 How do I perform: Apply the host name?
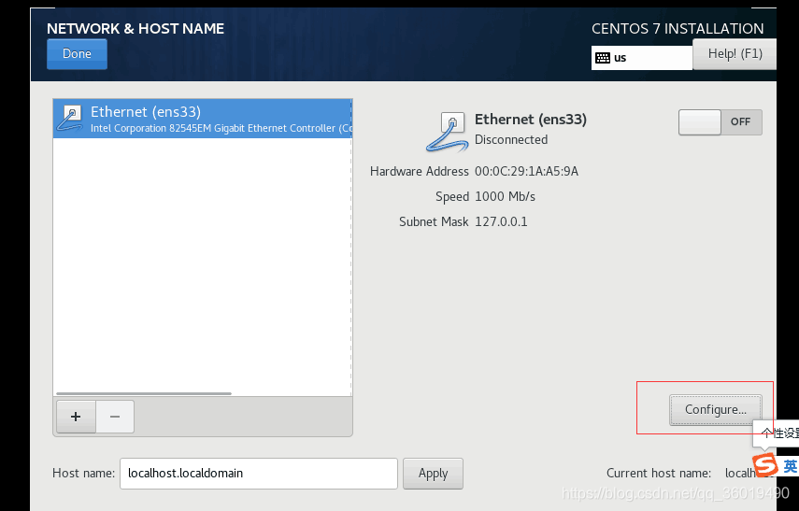433,474
